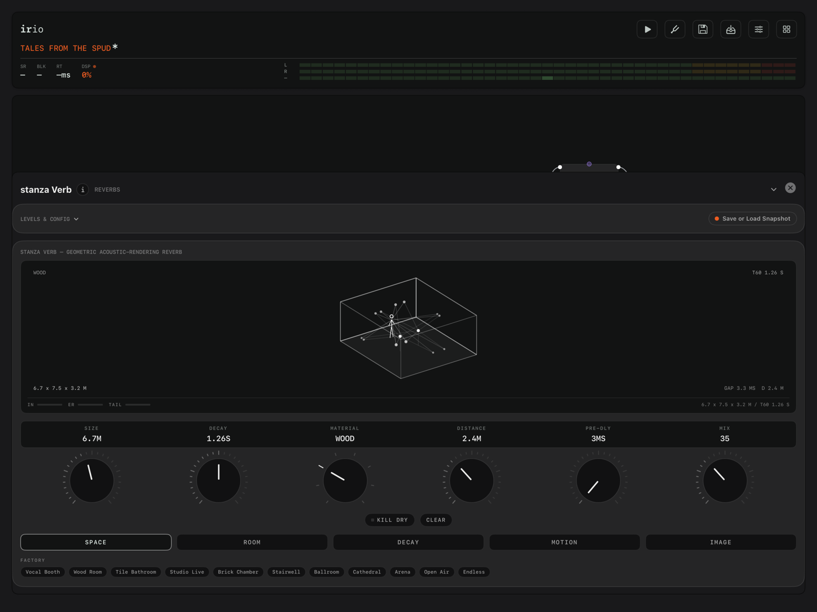Click the Mix knob
Viewport: 817px width, 612px height.
[725, 480]
